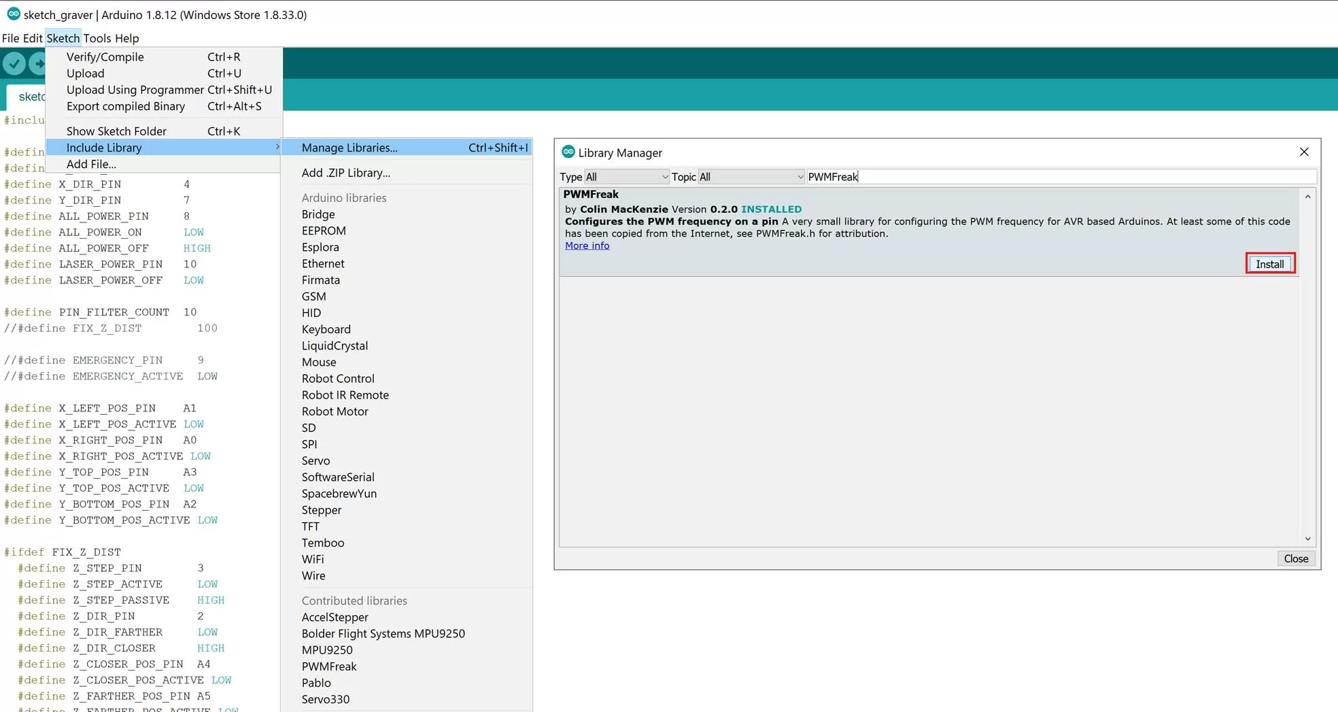This screenshot has height=712, width=1338.
Task: Include the Robot IR Remote library
Action: pyautogui.click(x=407, y=395)
